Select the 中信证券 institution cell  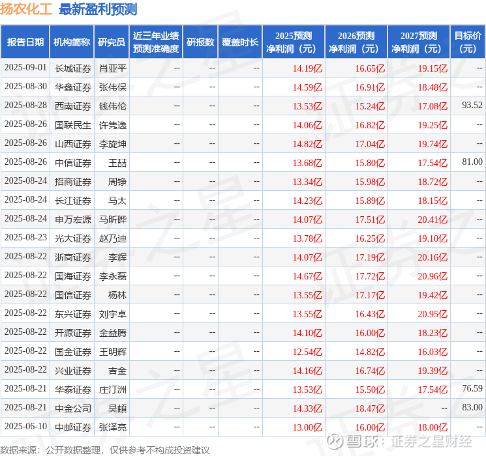coord(73,162)
